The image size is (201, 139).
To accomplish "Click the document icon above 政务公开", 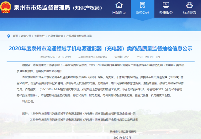I will pos(142,5).
